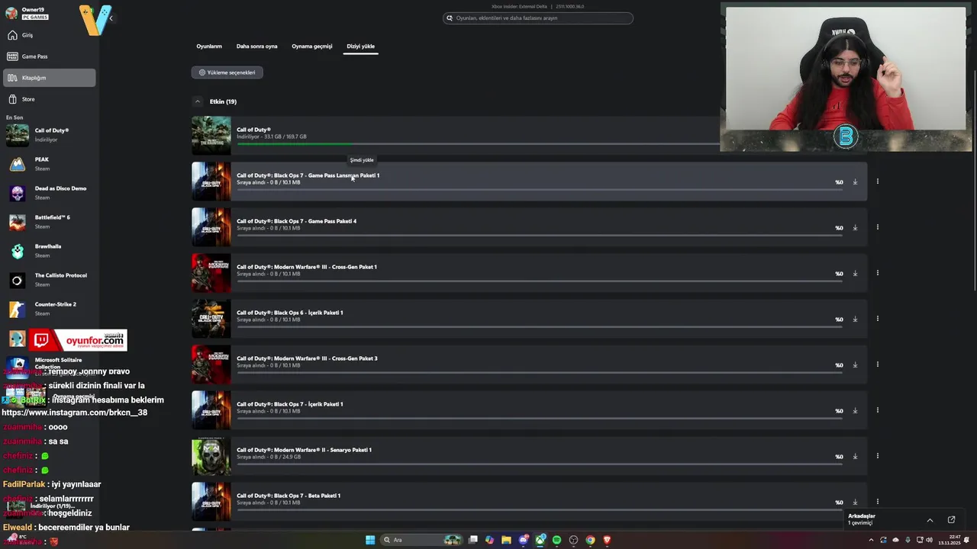Open Game Pass in the sidebar
This screenshot has height=549, width=977.
(x=49, y=56)
